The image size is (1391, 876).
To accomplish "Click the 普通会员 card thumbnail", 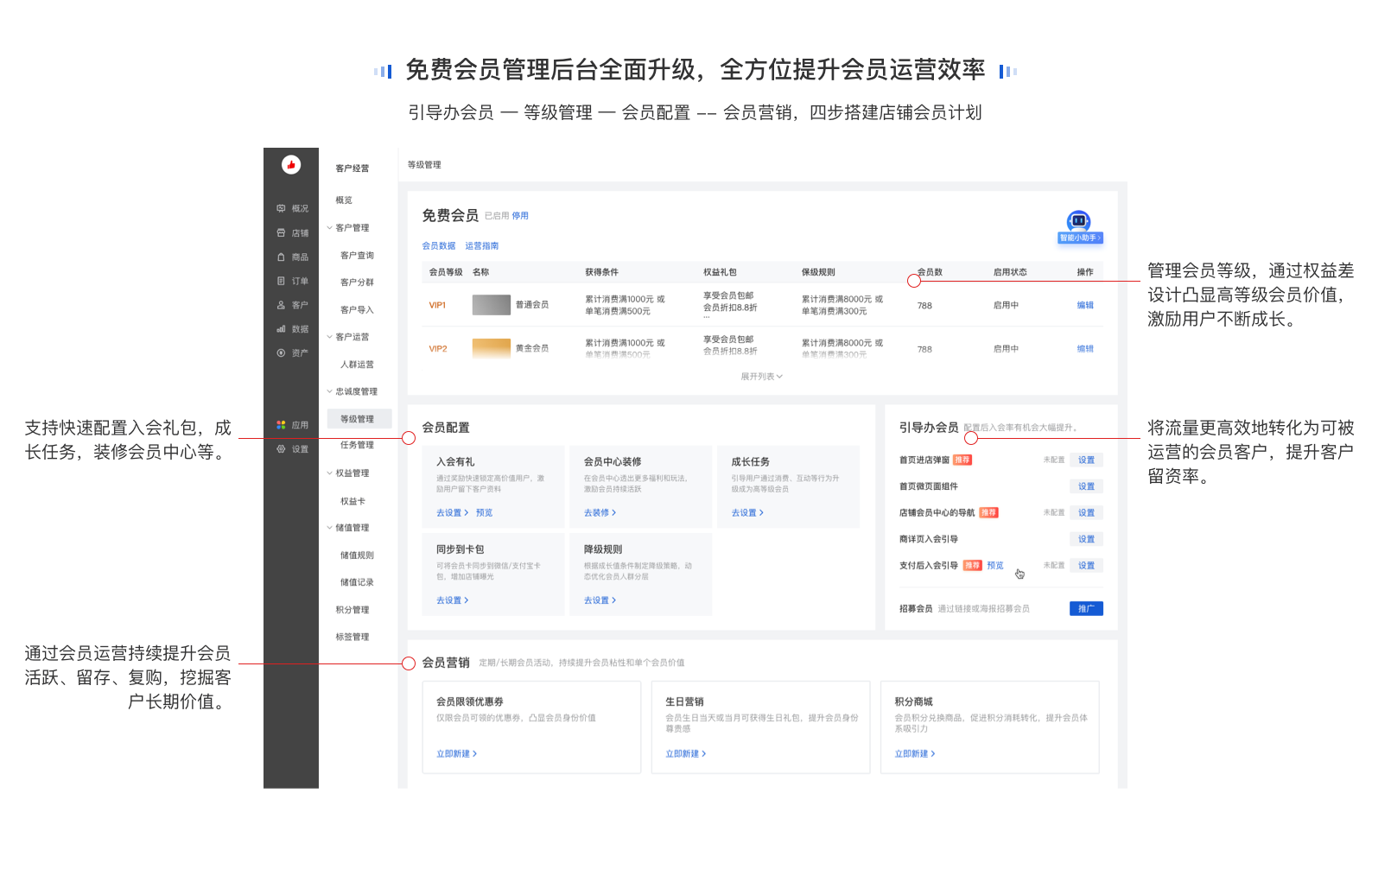I will click(492, 305).
